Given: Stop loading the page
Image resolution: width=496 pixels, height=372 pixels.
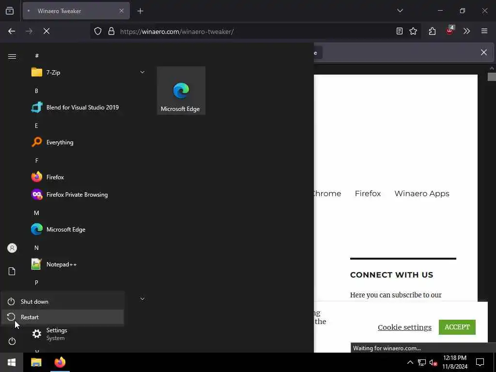Looking at the screenshot, I should 46,31.
